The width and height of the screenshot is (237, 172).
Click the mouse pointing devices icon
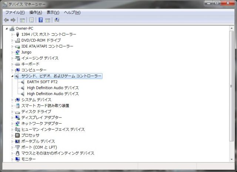coord(17,153)
